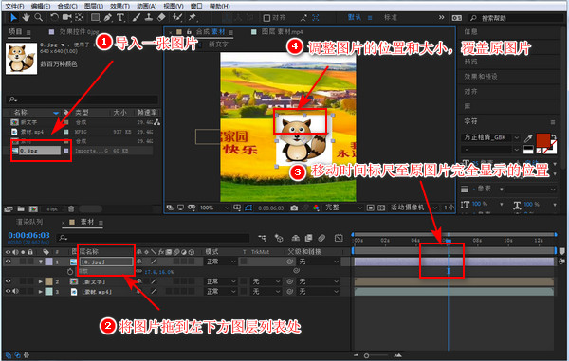
Task: Toggle visibility of layer 2 新文字
Action: (x=8, y=281)
